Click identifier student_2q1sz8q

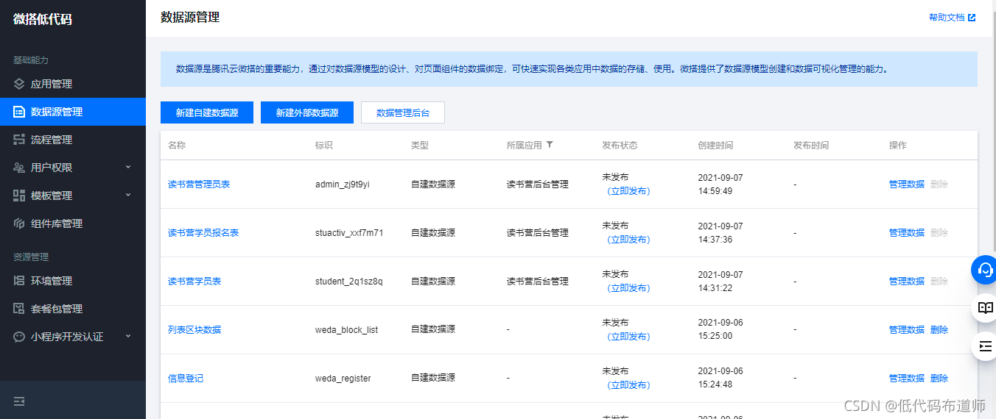point(349,281)
